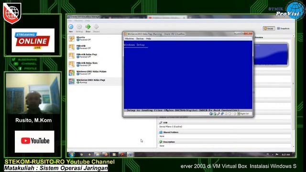Select WinSever2003 Kelas Malam machine
306x172 pixels.
pyautogui.click(x=95, y=73)
